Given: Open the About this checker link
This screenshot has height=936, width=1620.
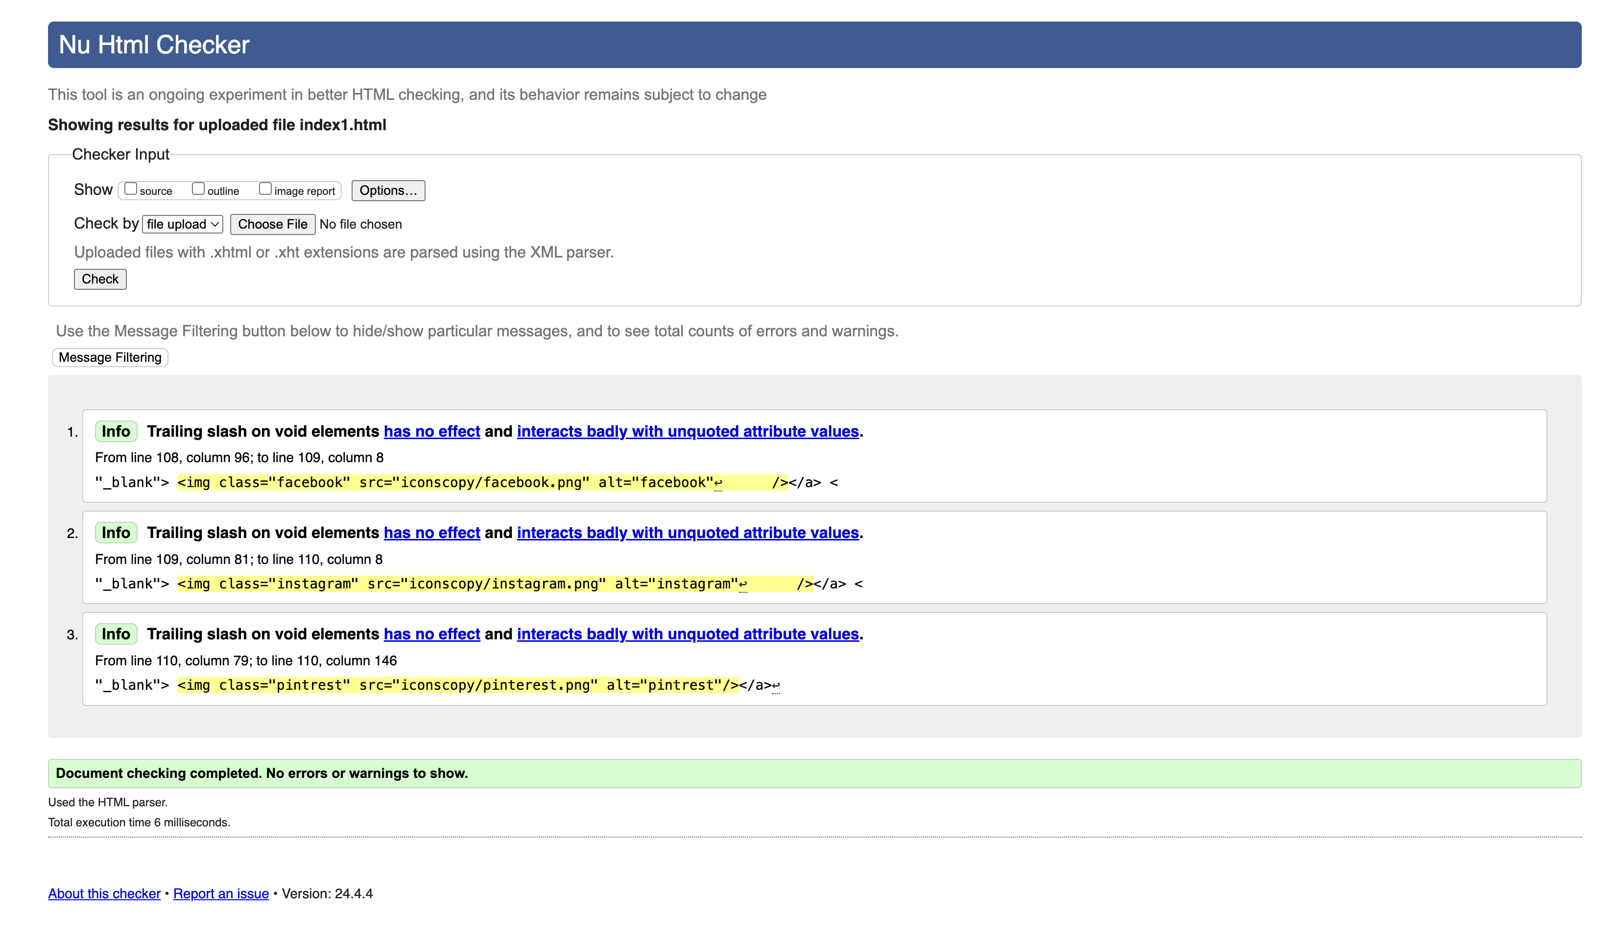Looking at the screenshot, I should 104,893.
